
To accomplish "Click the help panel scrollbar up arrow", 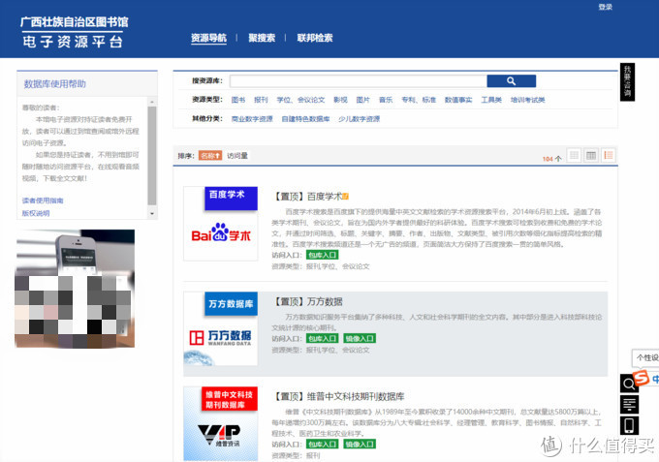I will [x=152, y=102].
